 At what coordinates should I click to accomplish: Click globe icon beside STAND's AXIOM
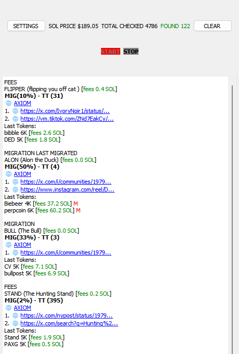click(x=8, y=308)
